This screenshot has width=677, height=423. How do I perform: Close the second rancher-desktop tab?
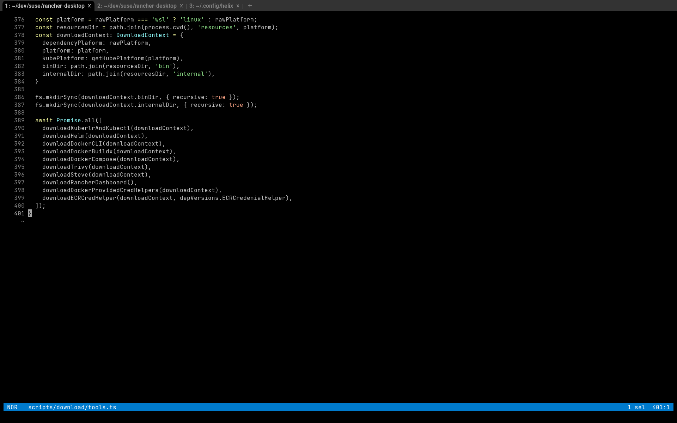[181, 6]
